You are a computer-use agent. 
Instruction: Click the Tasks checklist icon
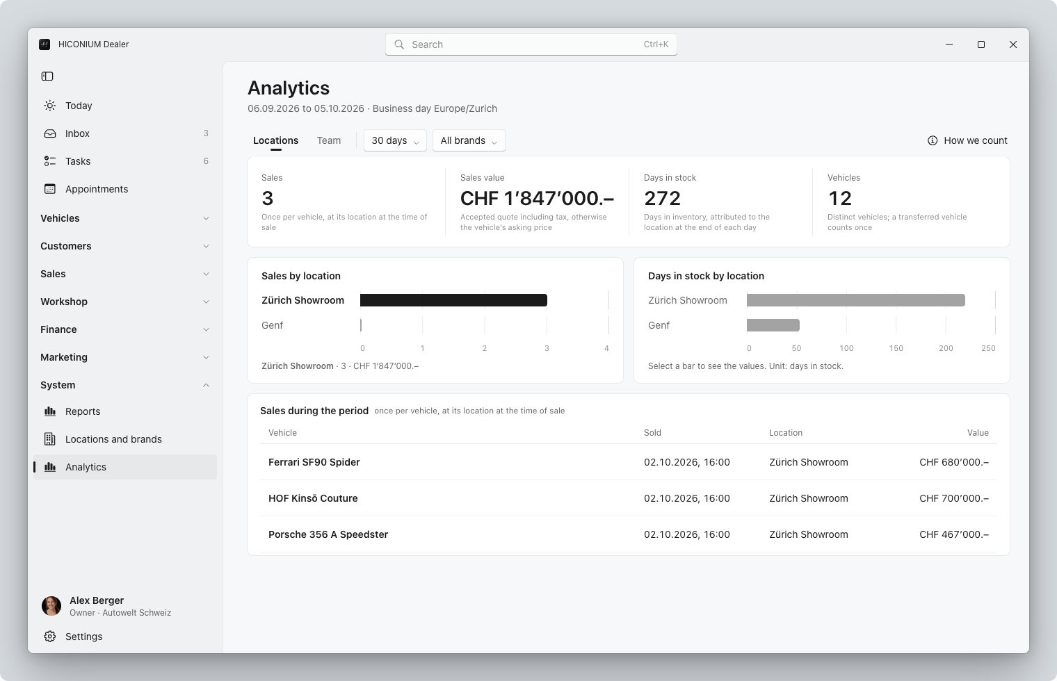coord(50,161)
